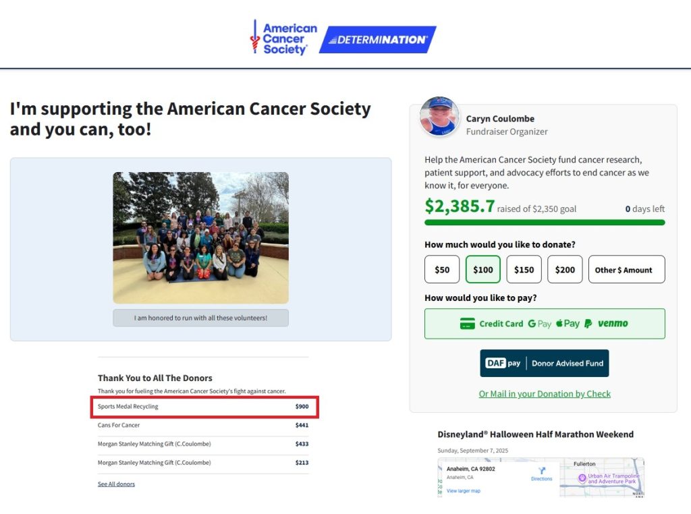Click the map Directions arrow icon
The width and height of the screenshot is (691, 514).
pyautogui.click(x=541, y=471)
